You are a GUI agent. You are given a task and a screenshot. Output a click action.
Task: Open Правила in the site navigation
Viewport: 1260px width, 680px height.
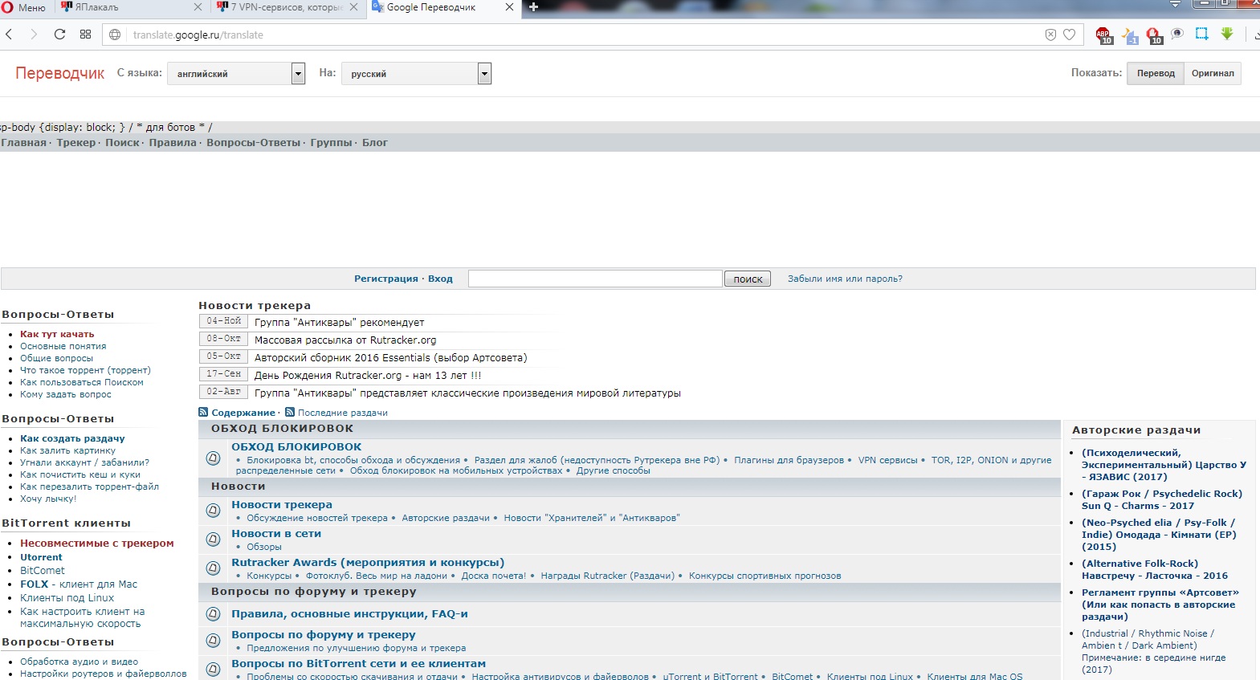173,143
